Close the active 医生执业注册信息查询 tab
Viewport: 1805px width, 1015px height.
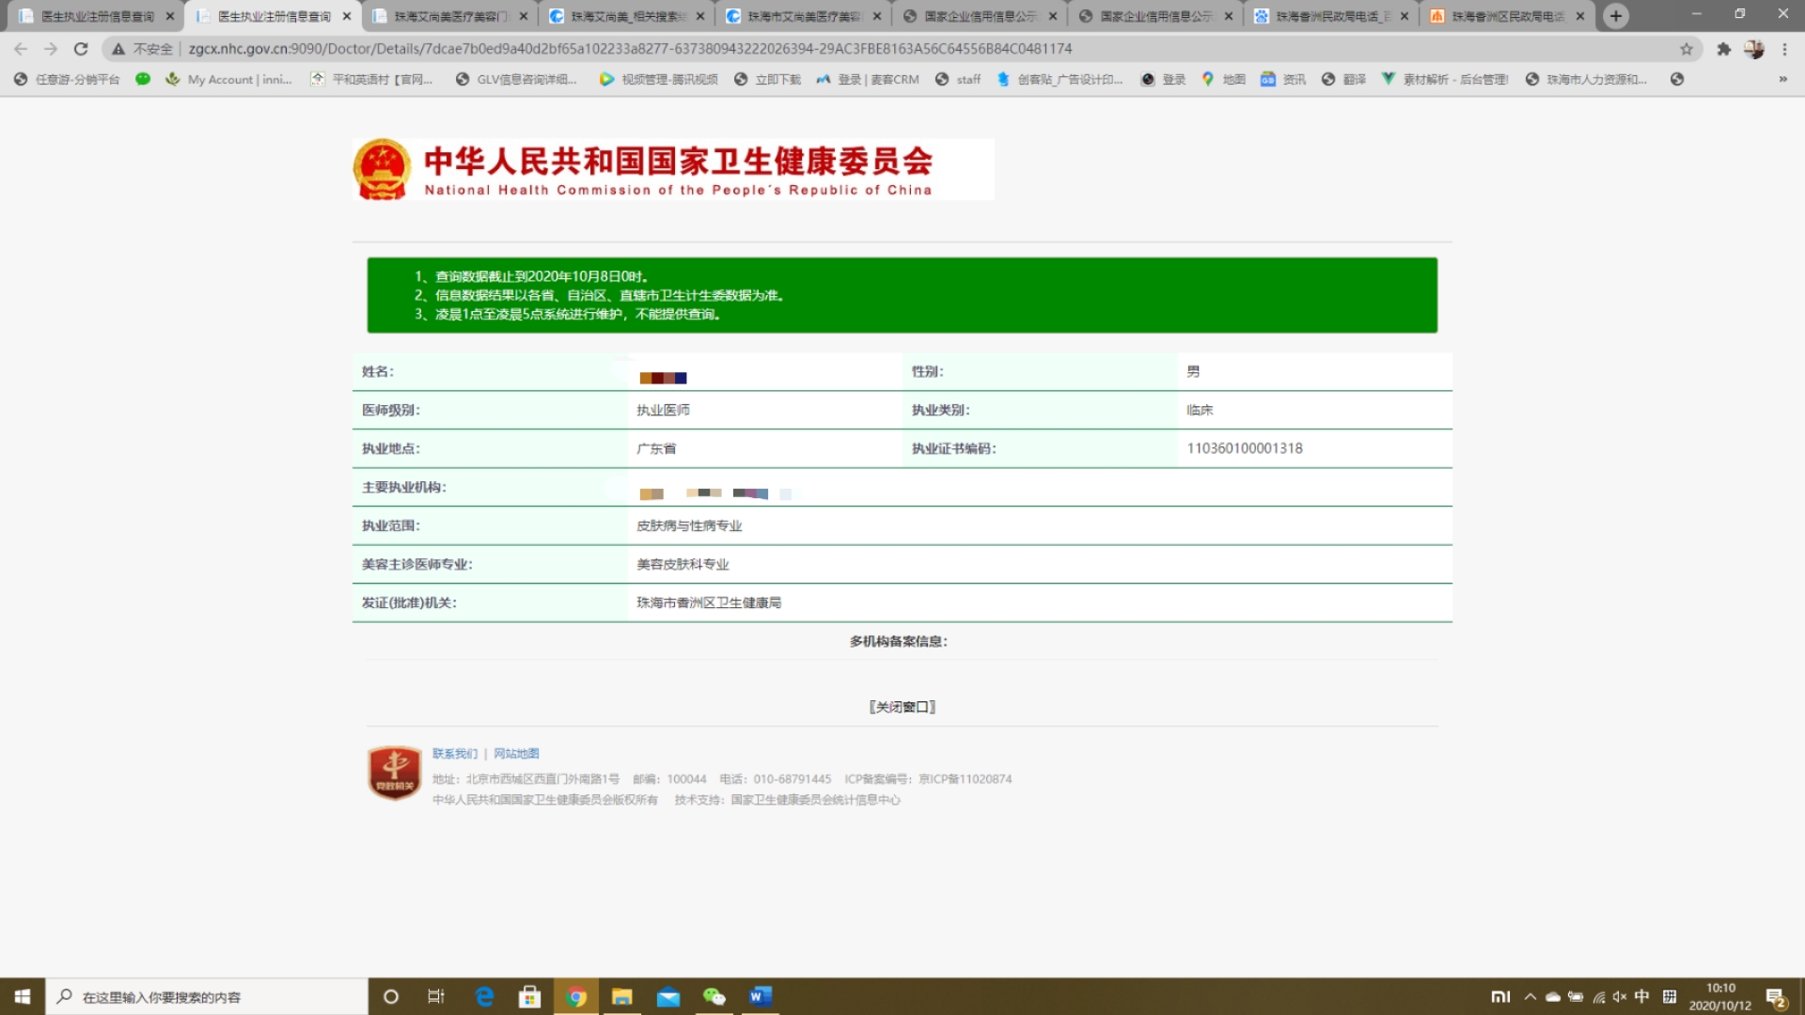pos(347,16)
